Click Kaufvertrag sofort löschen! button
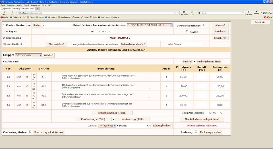The height and width of the screenshot is (149, 273). (x=49, y=132)
